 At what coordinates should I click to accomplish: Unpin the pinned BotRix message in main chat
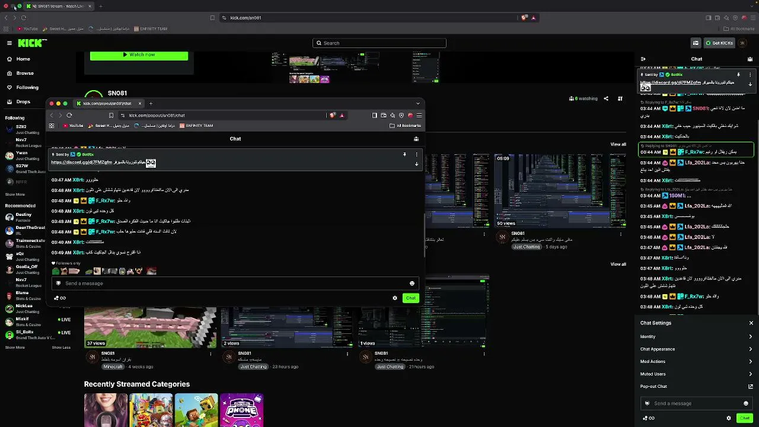click(738, 75)
